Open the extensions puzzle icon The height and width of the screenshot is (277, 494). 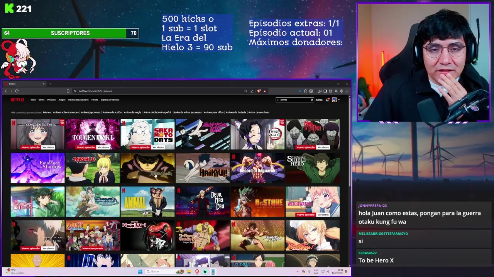click(x=306, y=91)
